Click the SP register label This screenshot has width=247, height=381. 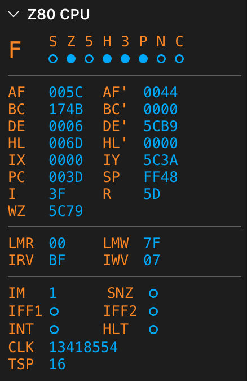click(x=111, y=177)
